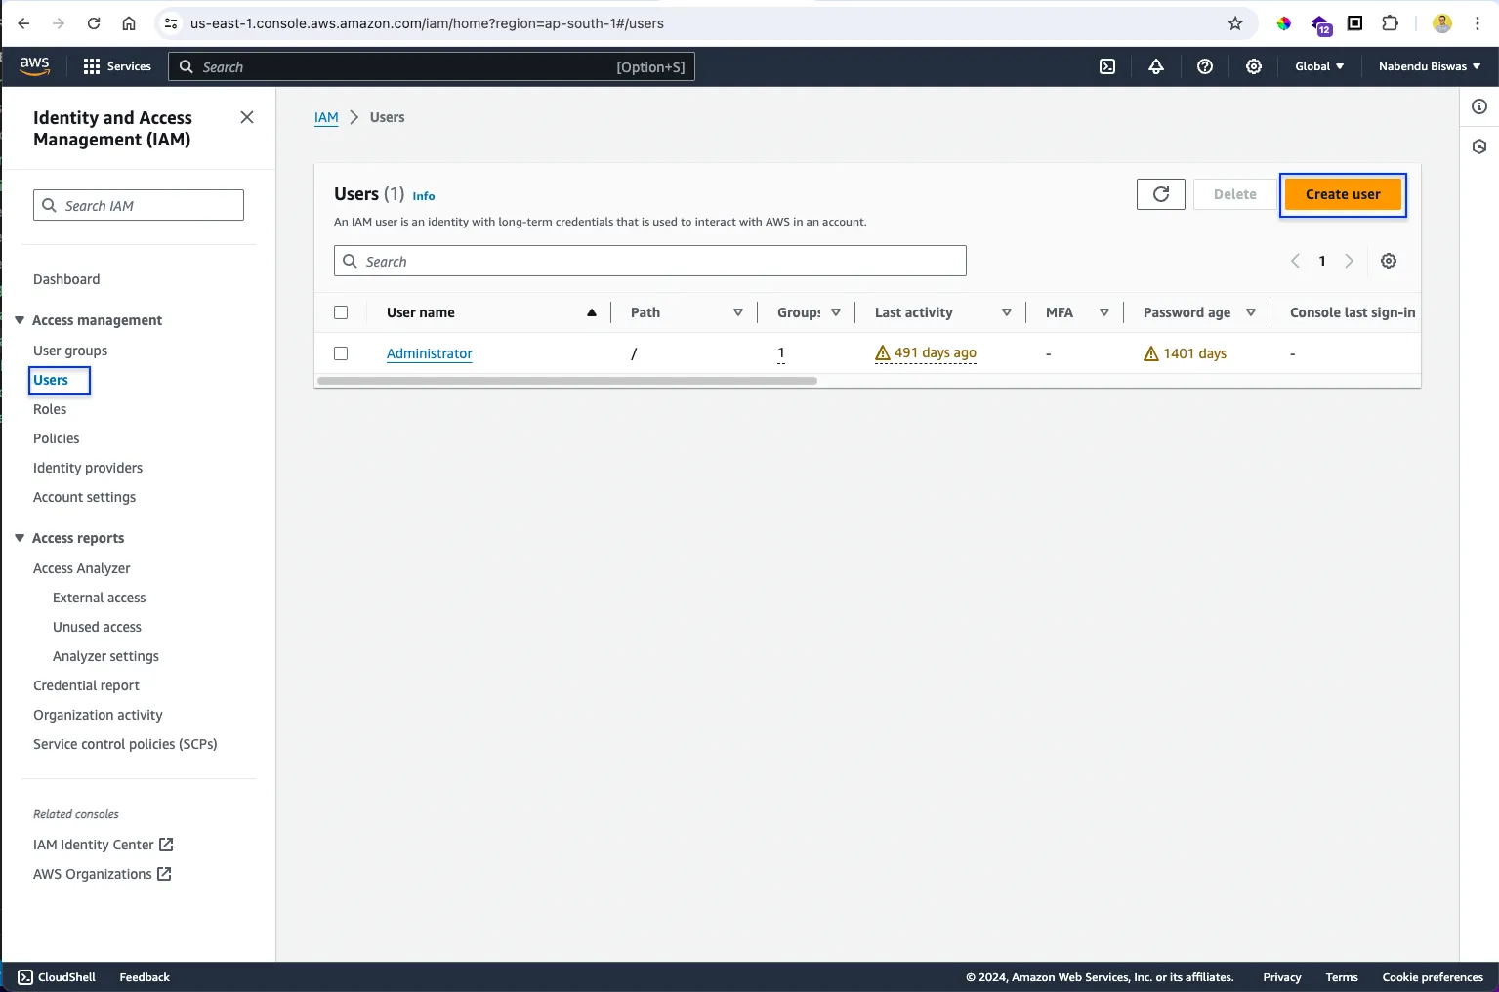This screenshot has width=1499, height=992.
Task: Click the AWS logo home icon
Action: coord(34,65)
